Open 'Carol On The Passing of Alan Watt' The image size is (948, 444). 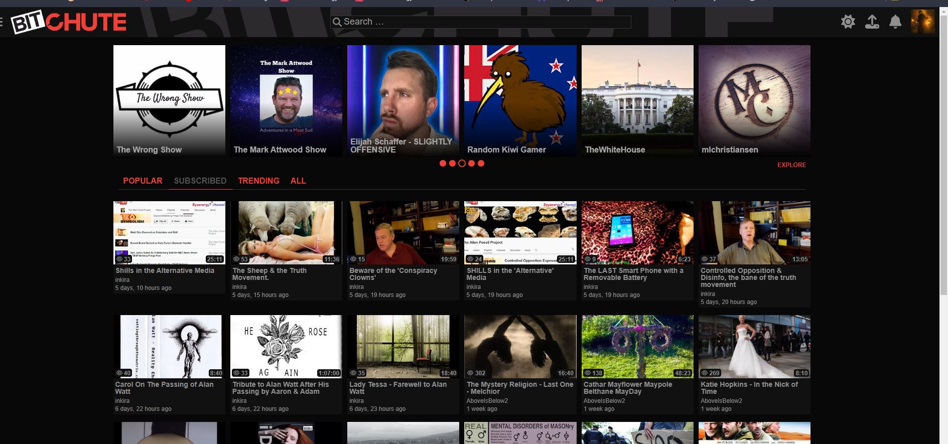pos(164,388)
